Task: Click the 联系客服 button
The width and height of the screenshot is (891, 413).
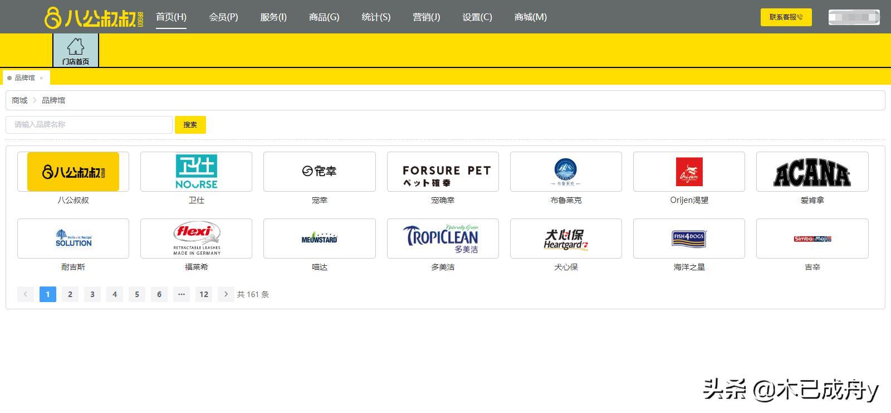Action: [x=786, y=17]
